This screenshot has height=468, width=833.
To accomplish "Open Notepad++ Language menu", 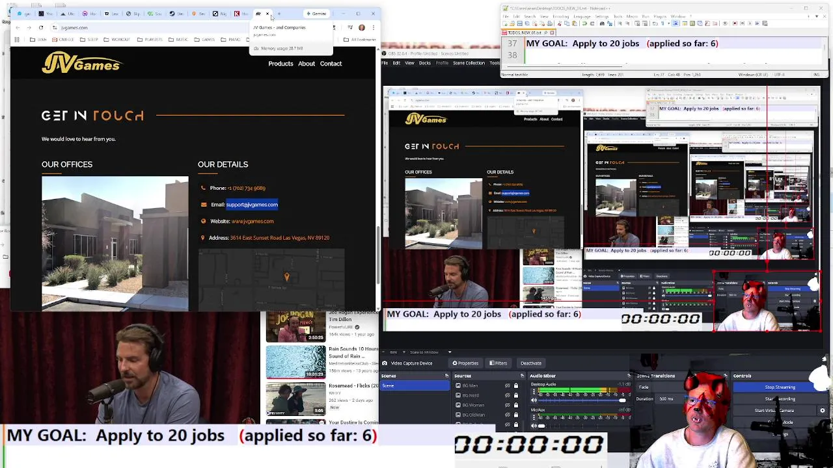I will click(582, 16).
